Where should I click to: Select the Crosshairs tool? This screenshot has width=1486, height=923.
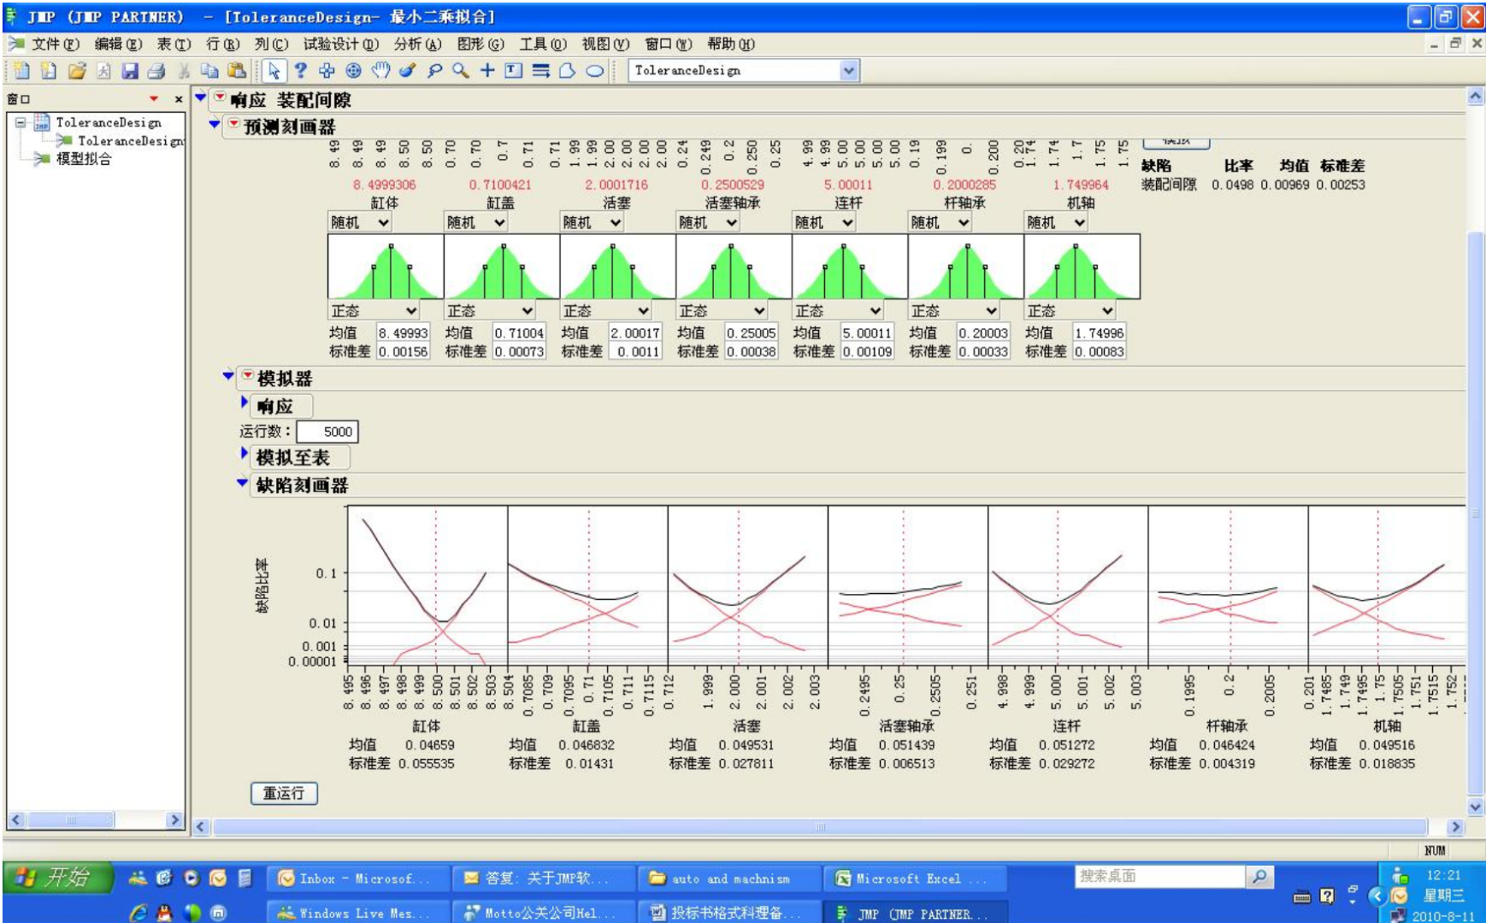coord(486,71)
